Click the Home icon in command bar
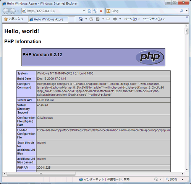The width and height of the screenshot is (191, 184). 81,19
